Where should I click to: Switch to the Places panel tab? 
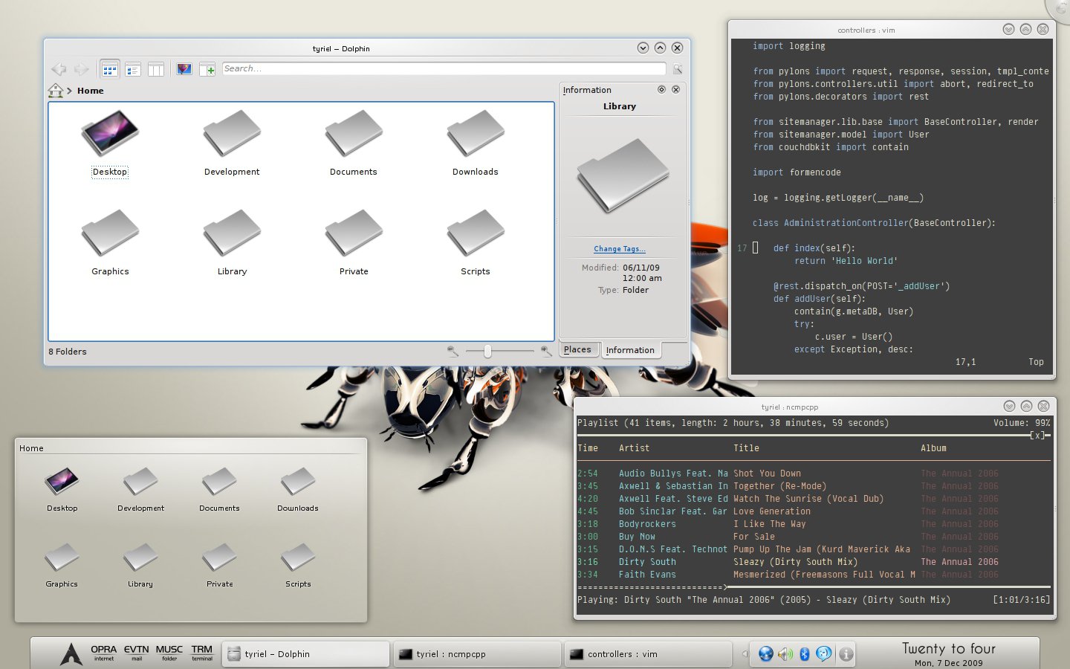pyautogui.click(x=577, y=349)
